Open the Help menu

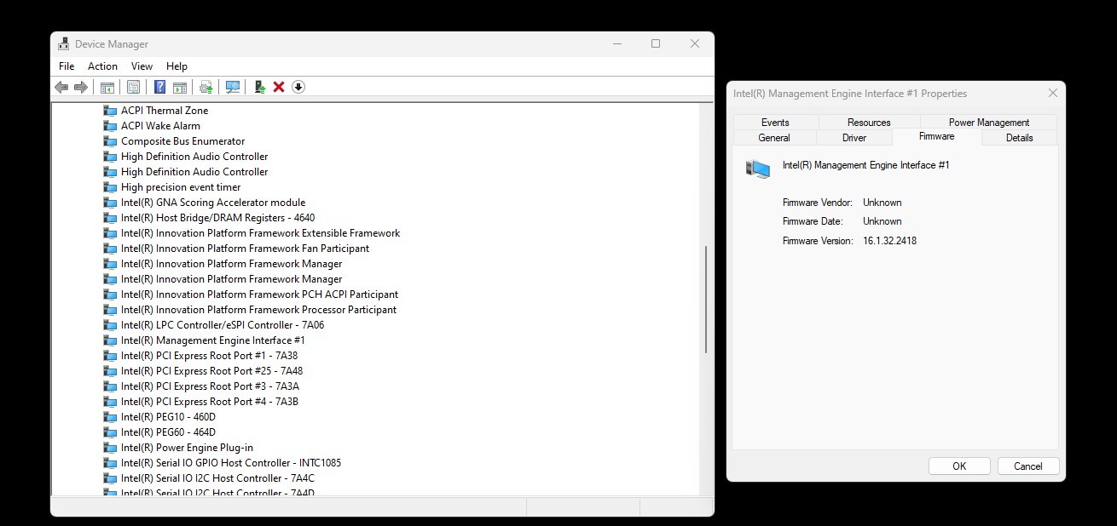[x=177, y=66]
